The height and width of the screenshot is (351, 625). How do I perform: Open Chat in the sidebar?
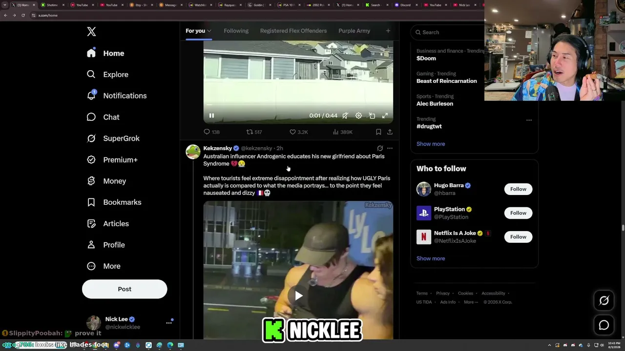click(103, 117)
